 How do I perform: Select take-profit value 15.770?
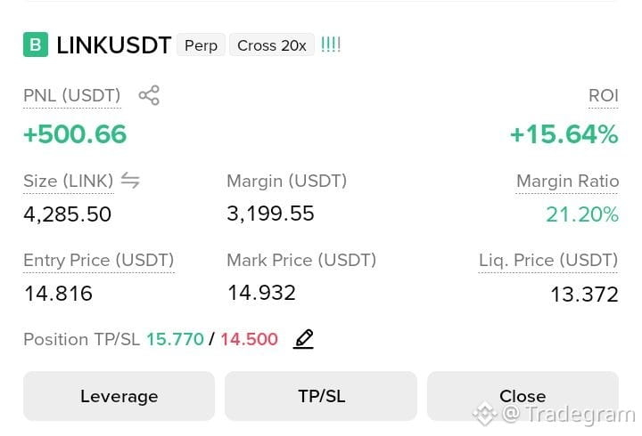click(176, 339)
